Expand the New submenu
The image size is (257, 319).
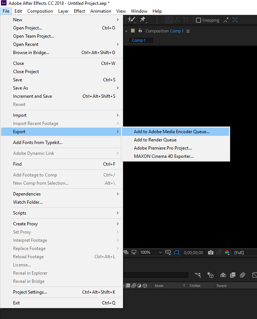pos(62,20)
